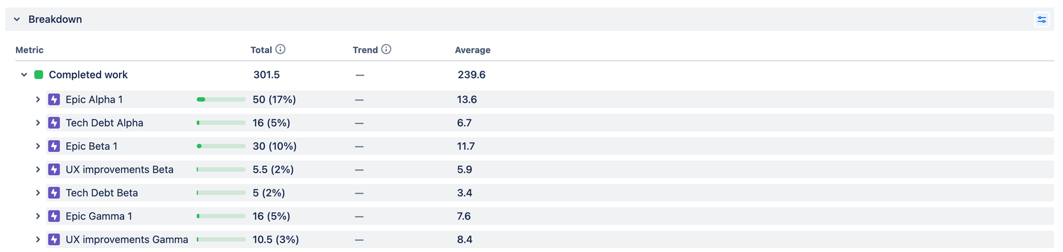
Task: Expand the Epic Beta 1 row
Action: point(38,146)
